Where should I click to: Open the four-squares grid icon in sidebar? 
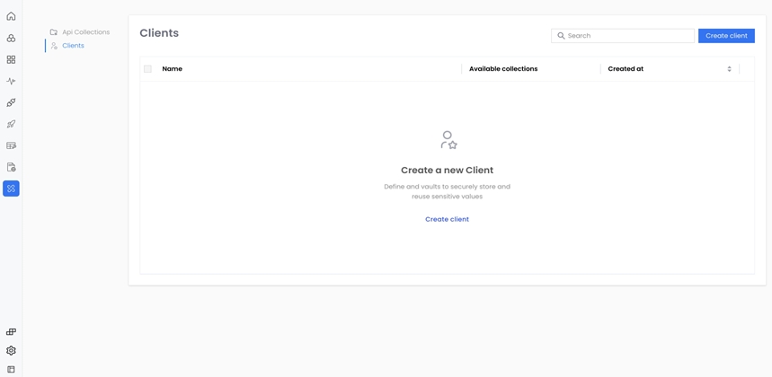(x=11, y=59)
